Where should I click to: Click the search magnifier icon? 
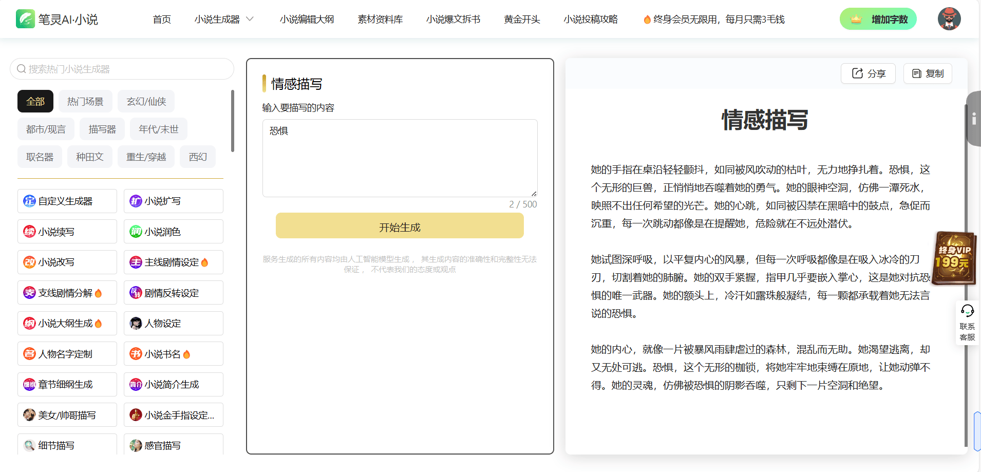click(x=22, y=69)
